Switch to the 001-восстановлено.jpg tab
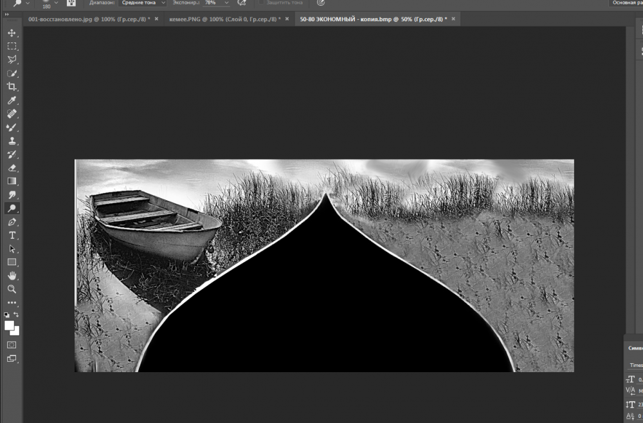Screen dimensions: 643x423 coord(89,19)
